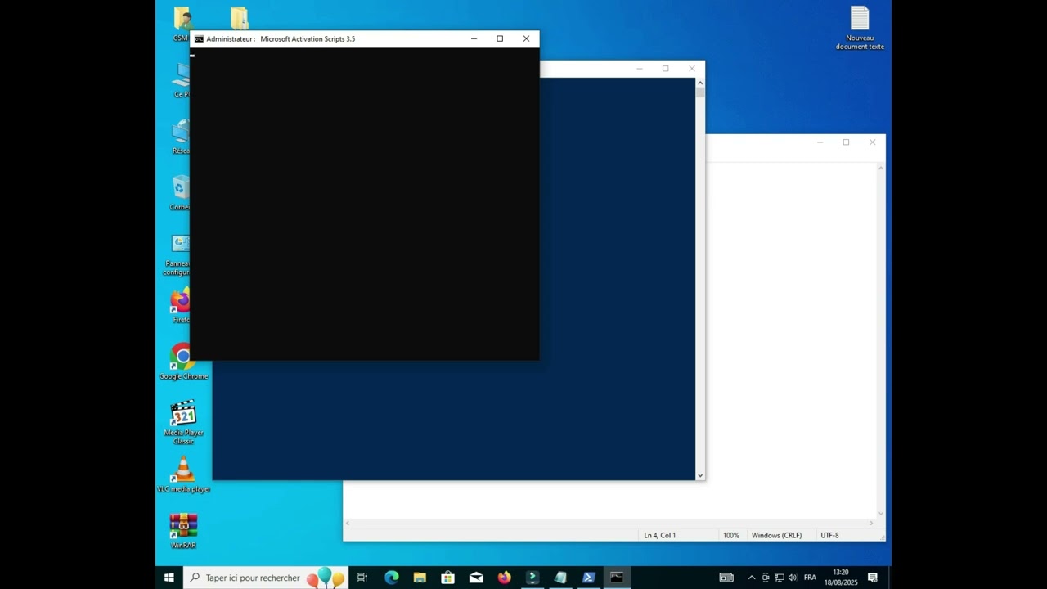Open Microsoft Edge from the taskbar
The height and width of the screenshot is (589, 1047).
tap(392, 578)
